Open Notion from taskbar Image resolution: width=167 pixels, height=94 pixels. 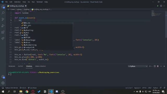[45, 92]
